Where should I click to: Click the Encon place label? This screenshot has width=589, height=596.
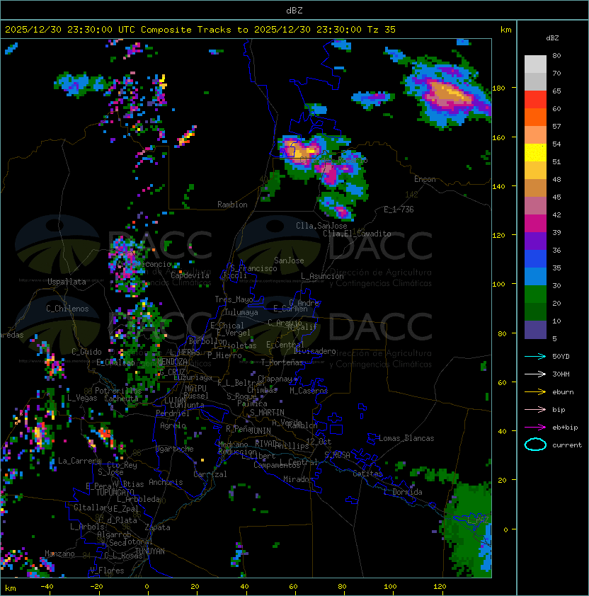tap(425, 179)
